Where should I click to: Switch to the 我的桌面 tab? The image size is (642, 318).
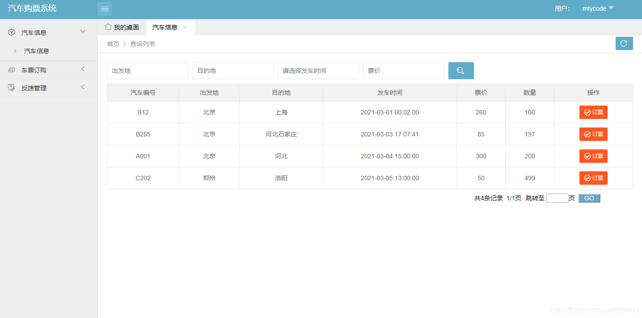coord(122,27)
